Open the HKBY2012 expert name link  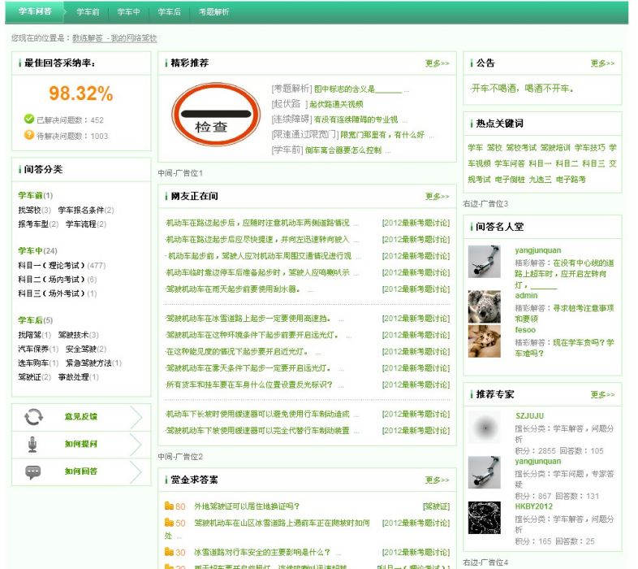tap(534, 506)
